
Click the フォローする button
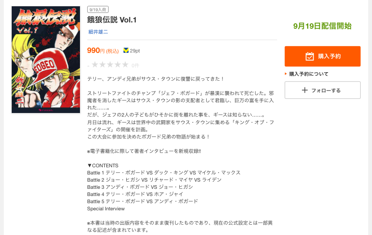coord(323,90)
